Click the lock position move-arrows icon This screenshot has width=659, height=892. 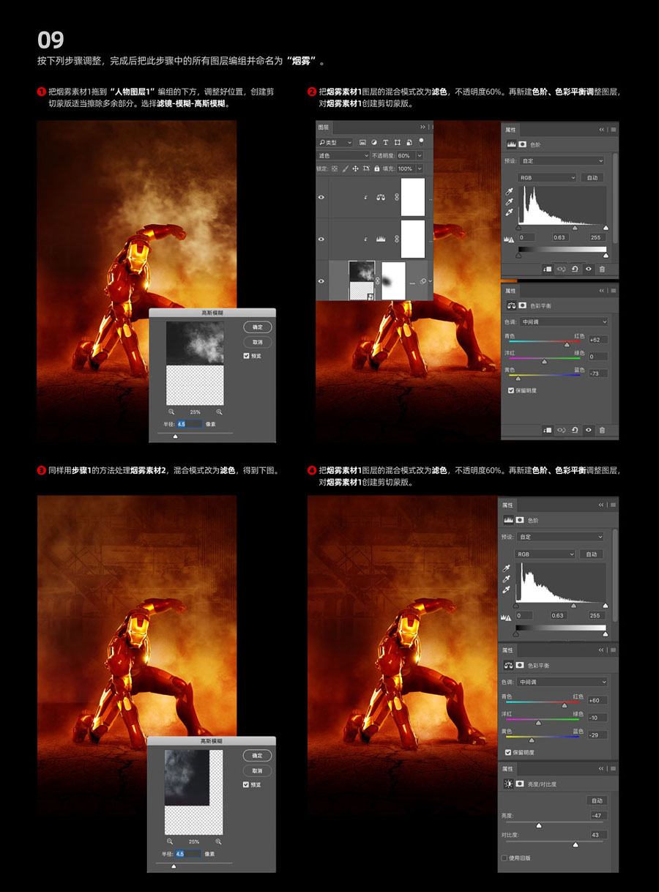coord(355,168)
